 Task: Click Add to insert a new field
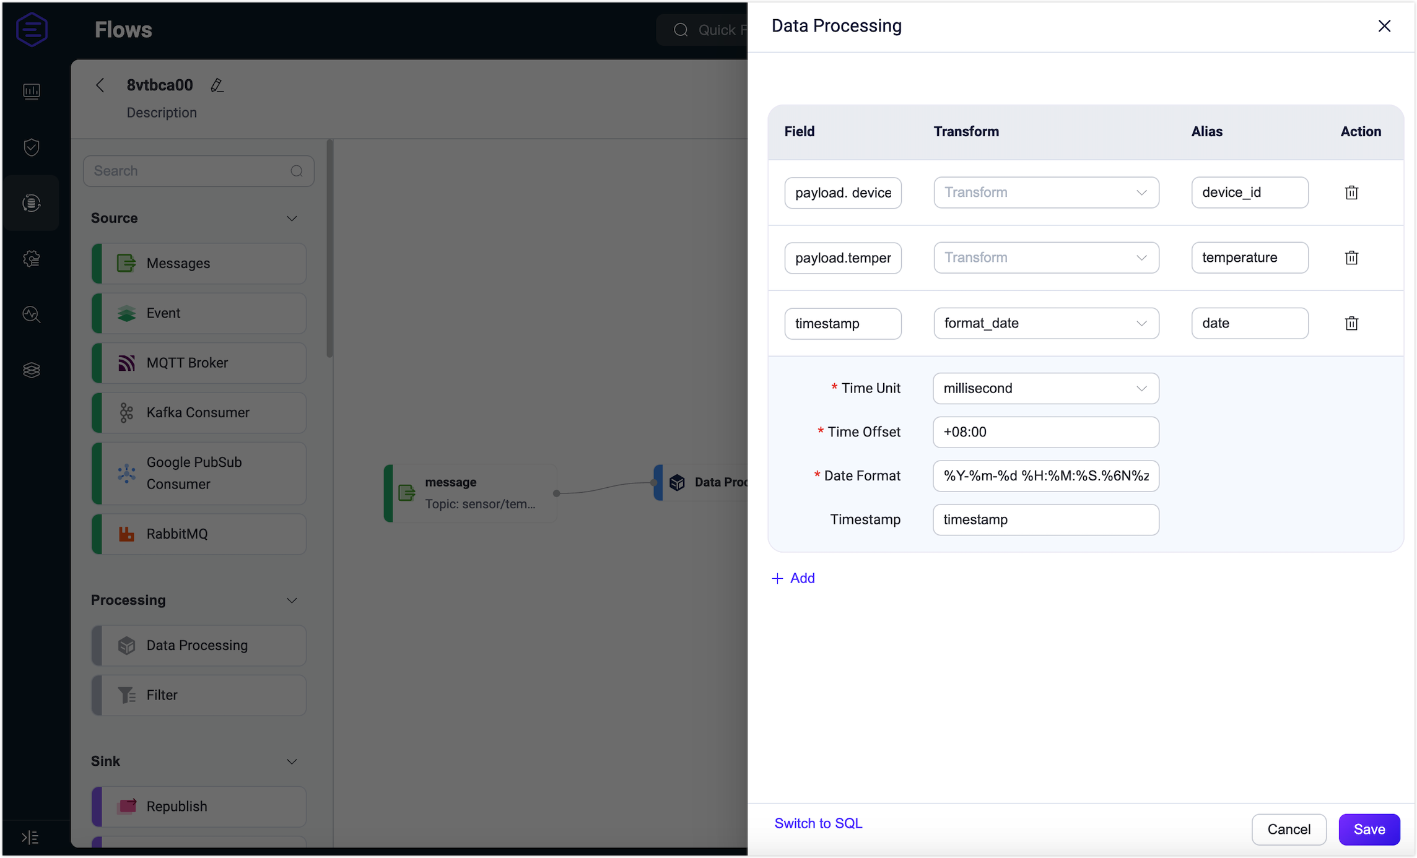(x=793, y=578)
